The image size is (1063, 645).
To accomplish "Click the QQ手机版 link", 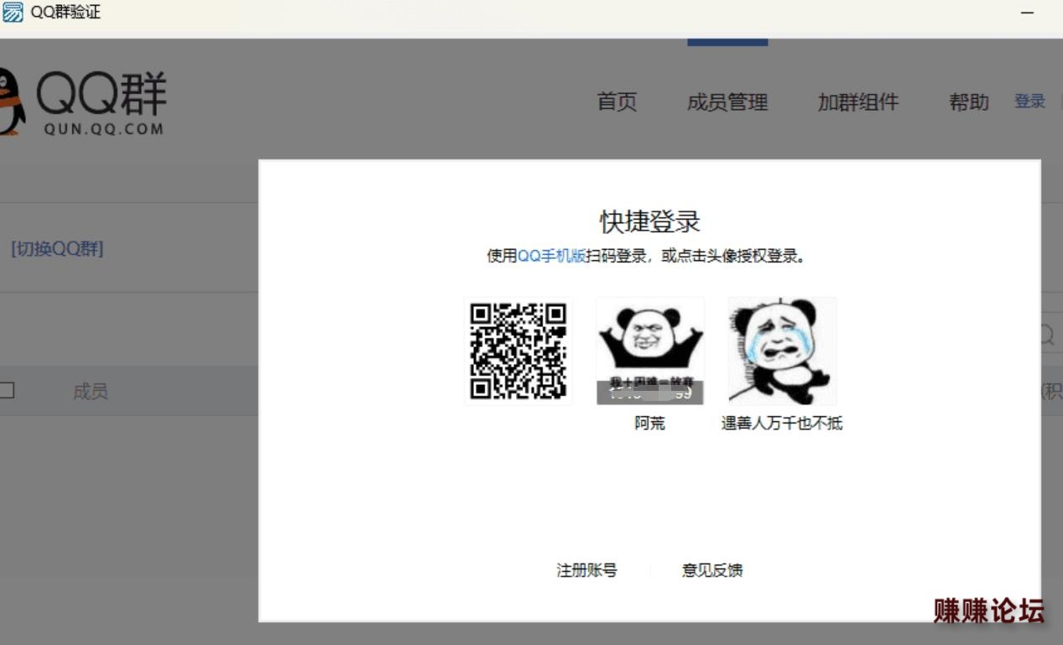I will [551, 256].
